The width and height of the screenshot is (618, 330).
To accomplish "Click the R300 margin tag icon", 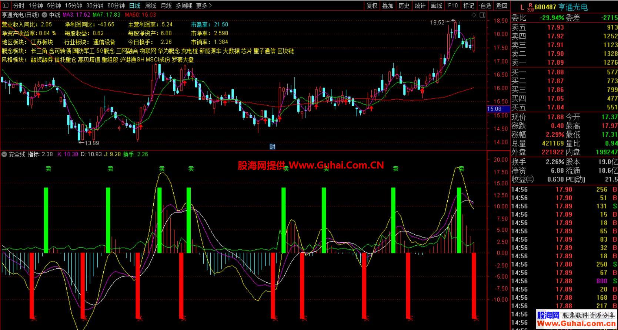I will tap(530, 7).
